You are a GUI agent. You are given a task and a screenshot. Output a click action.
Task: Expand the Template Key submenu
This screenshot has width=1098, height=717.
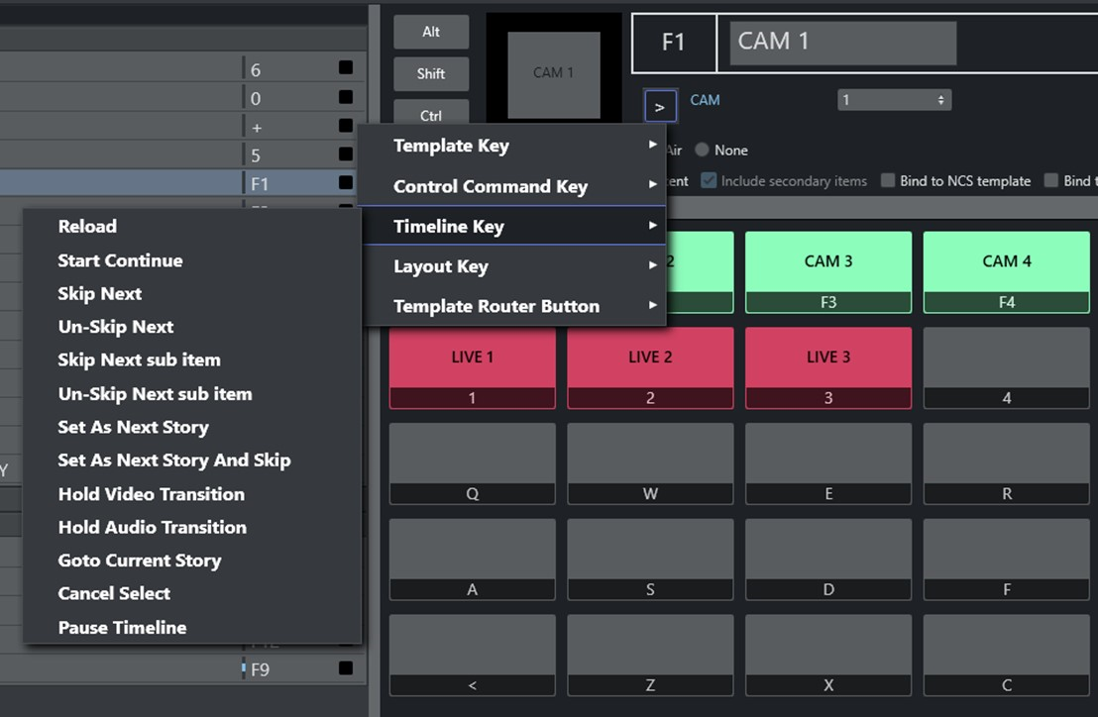click(510, 146)
